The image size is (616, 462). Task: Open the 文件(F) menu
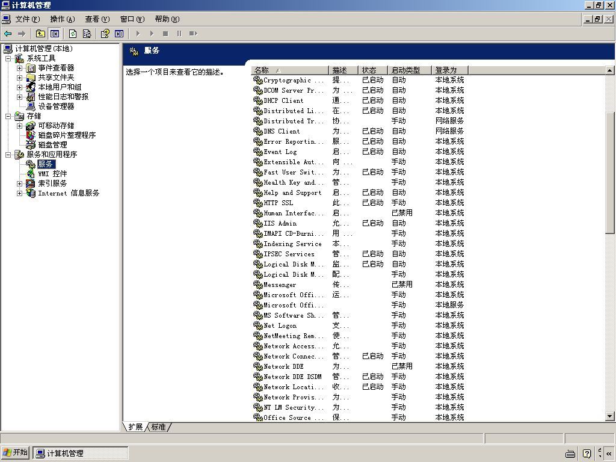tap(27, 19)
